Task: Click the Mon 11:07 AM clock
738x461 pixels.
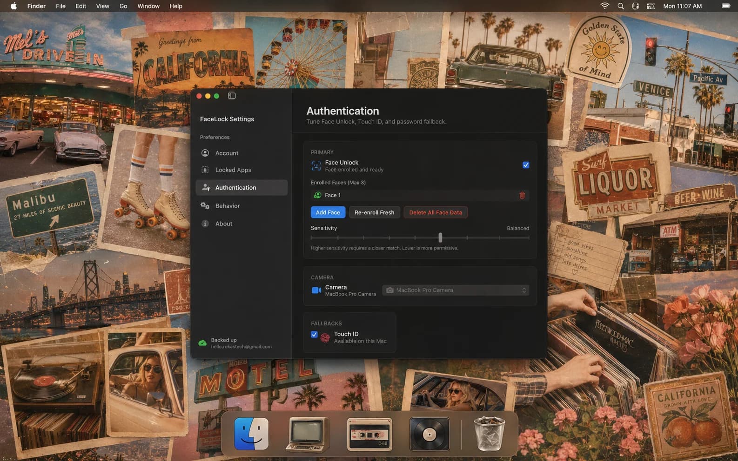Action: [x=683, y=6]
